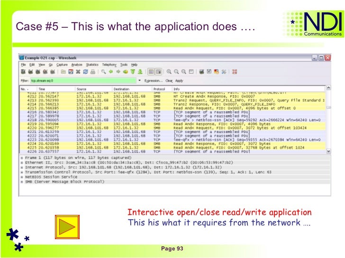Open the Analyze menu
Screen dimensions: 345x258
(77, 65)
